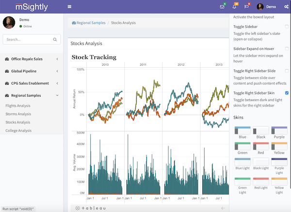Click the CPG Sales Enablement dashboard icon
The image size is (291, 212).
click(x=7, y=84)
